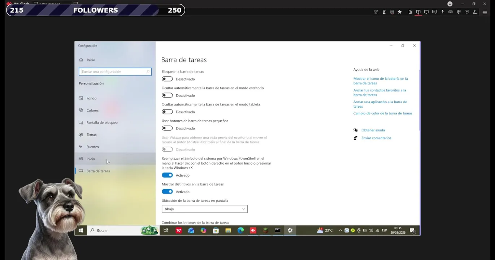Open the Fondo settings page
Image resolution: width=495 pixels, height=260 pixels.
[x=115, y=98]
